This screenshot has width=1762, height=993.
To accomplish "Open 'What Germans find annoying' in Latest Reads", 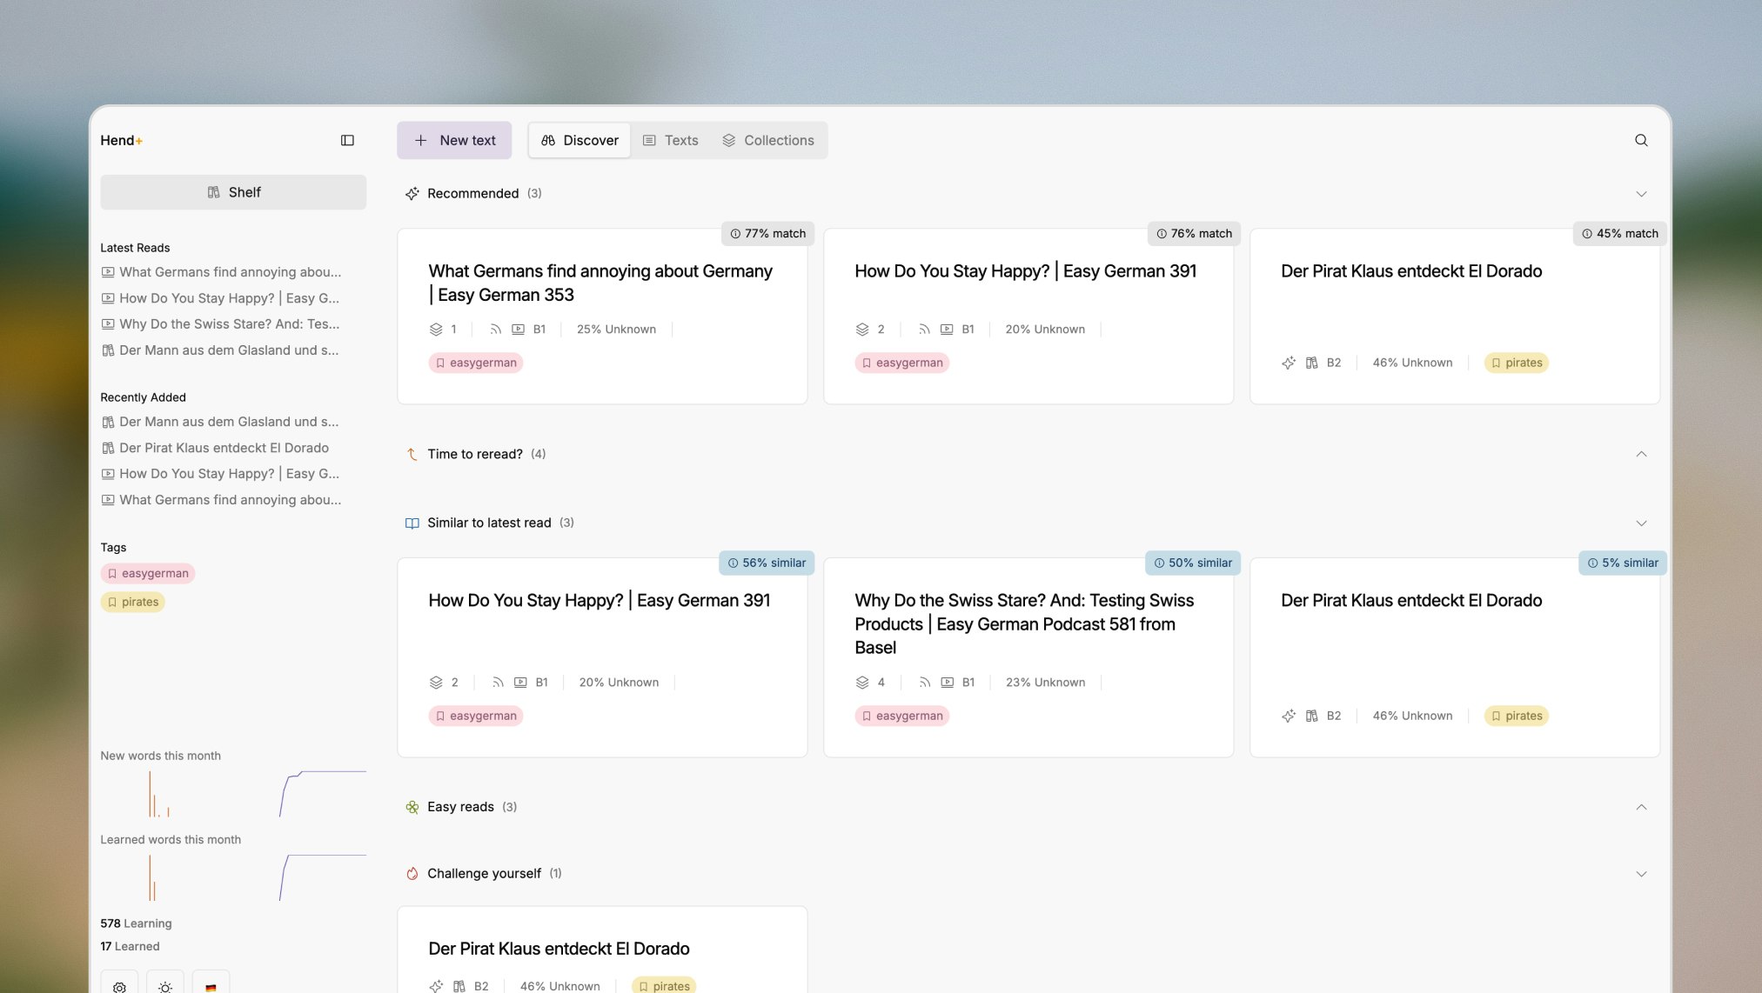I will tap(221, 272).
